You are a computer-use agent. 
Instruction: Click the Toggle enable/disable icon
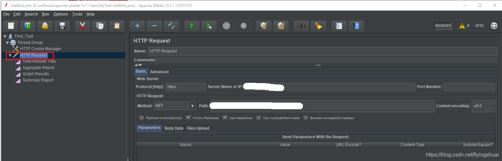(x=171, y=26)
